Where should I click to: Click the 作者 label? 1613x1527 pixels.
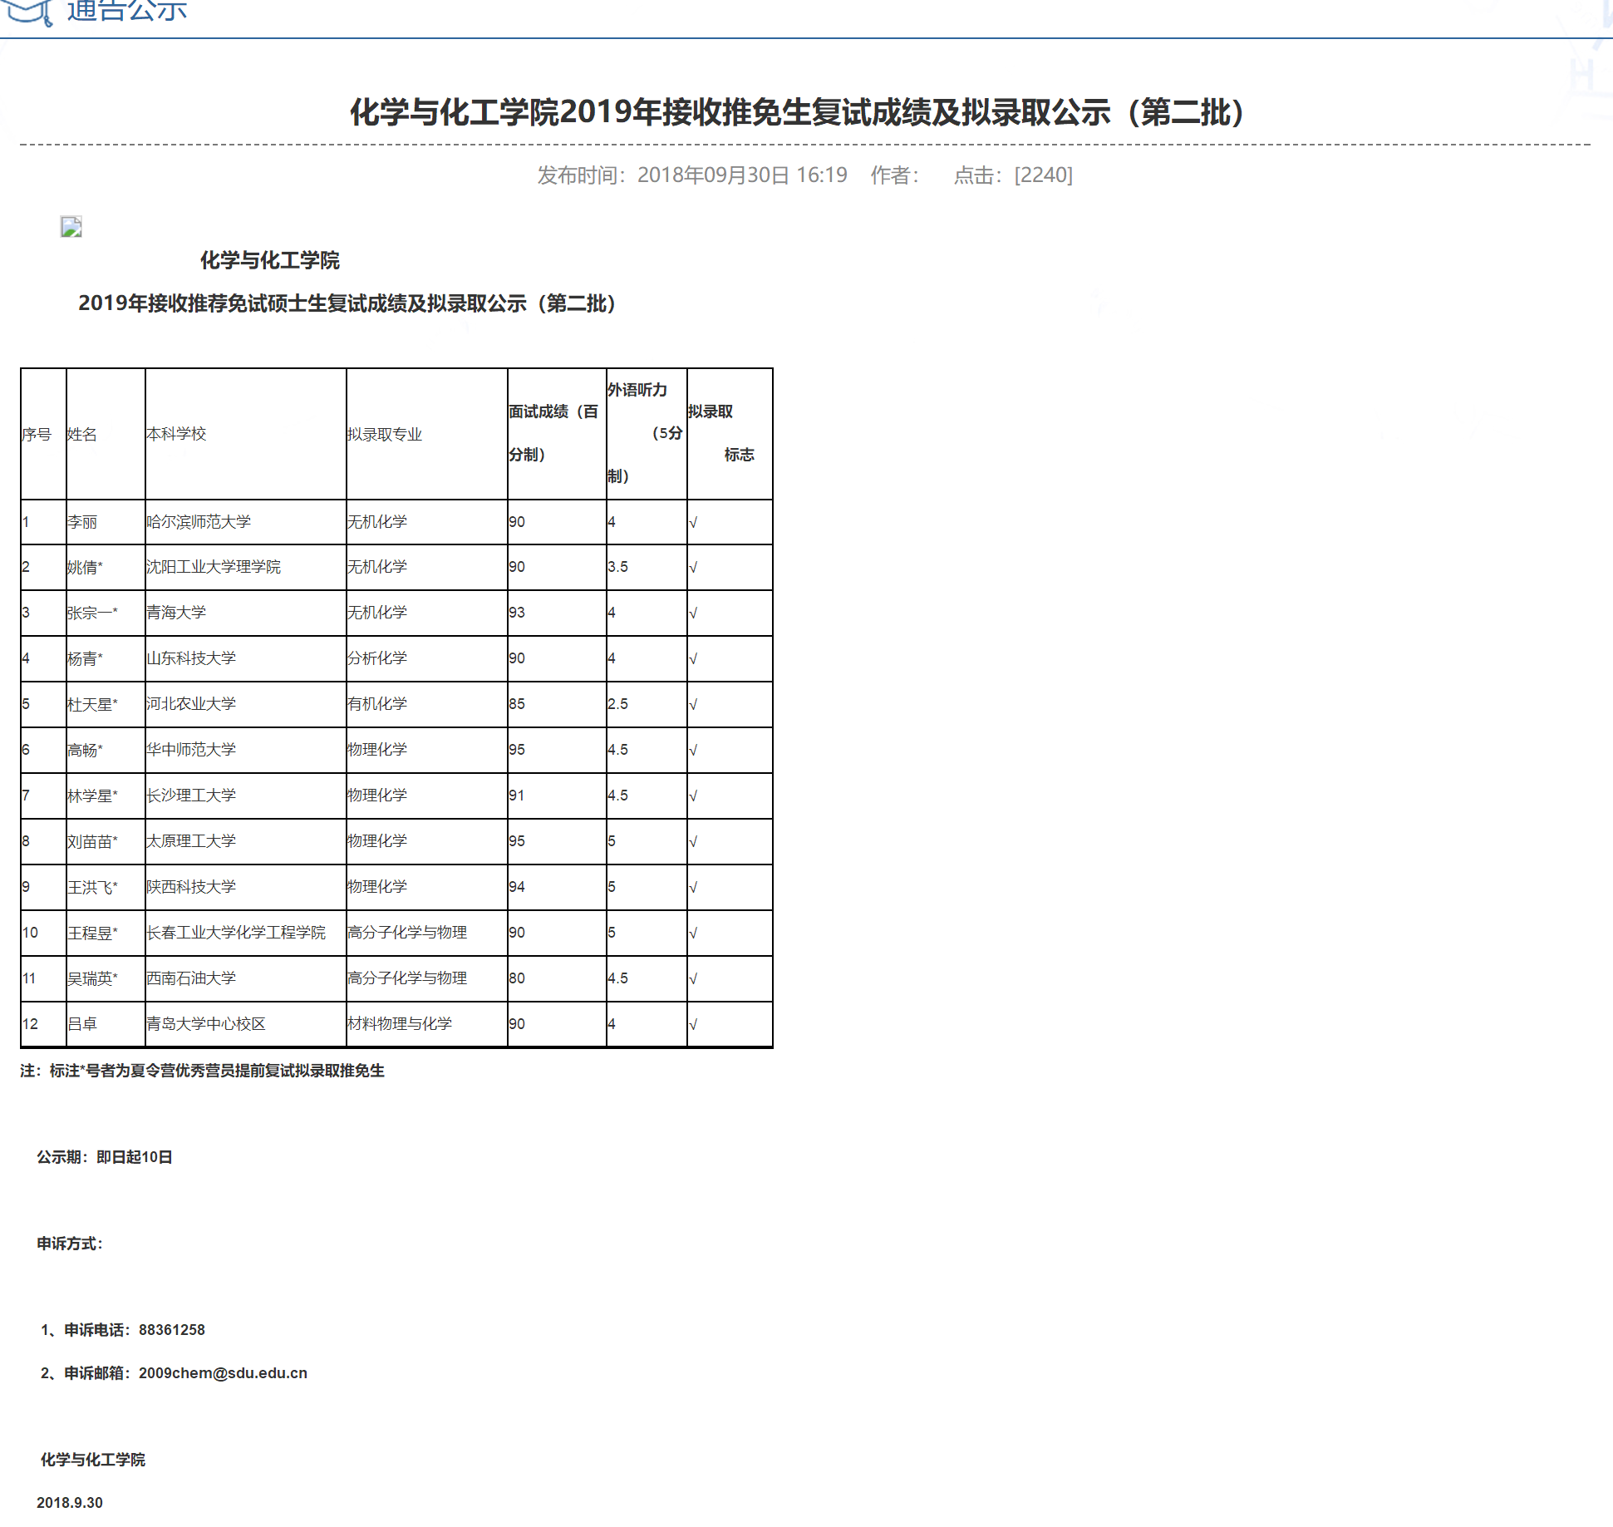[895, 175]
